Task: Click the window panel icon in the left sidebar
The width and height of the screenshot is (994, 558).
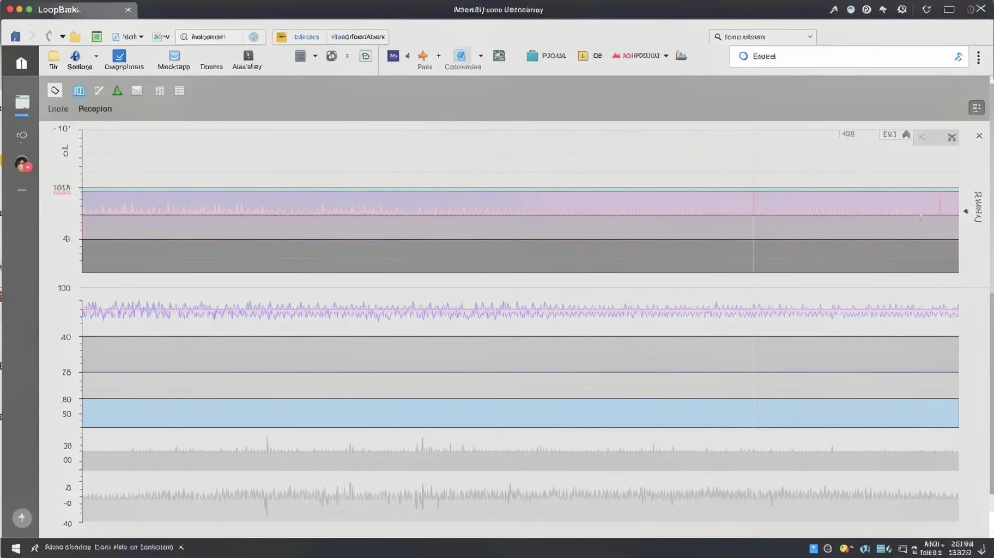Action: click(22, 102)
